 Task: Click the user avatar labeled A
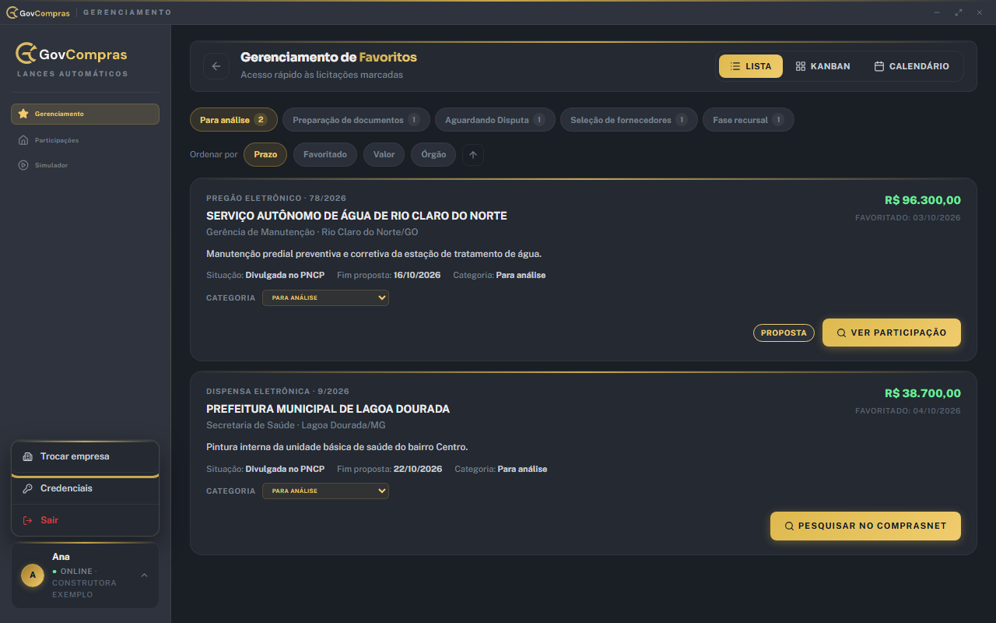pos(33,575)
